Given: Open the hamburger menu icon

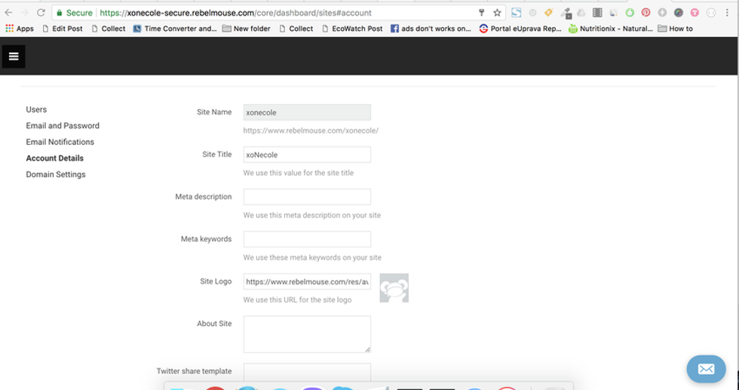Looking at the screenshot, I should 14,57.
